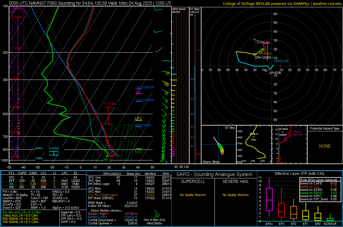This screenshot has height=227, width=343.
Task: Click the orange 145/22 mean wind square
Action: [x=260, y=52]
